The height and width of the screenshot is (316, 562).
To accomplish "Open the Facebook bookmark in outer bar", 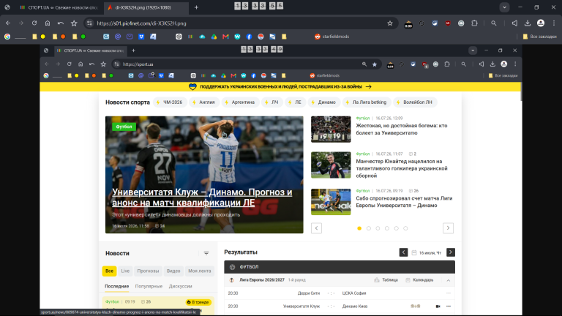I will point(249,37).
